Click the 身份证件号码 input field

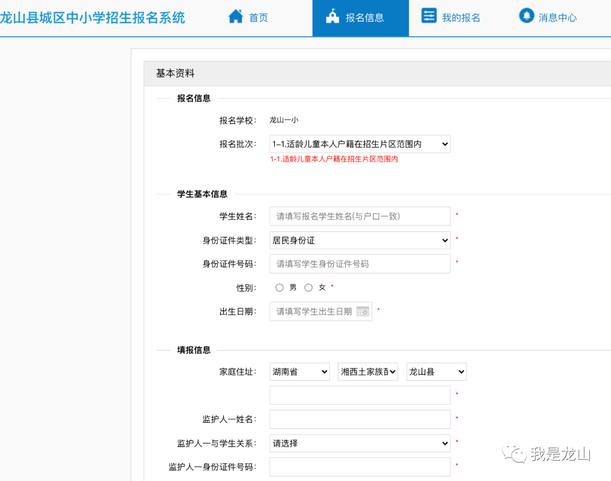point(360,264)
